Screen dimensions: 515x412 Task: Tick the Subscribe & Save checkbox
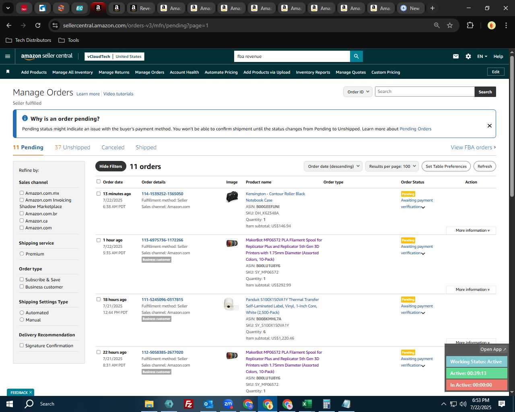pyautogui.click(x=22, y=279)
